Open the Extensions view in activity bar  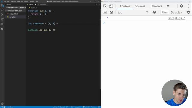[x=2, y=19]
